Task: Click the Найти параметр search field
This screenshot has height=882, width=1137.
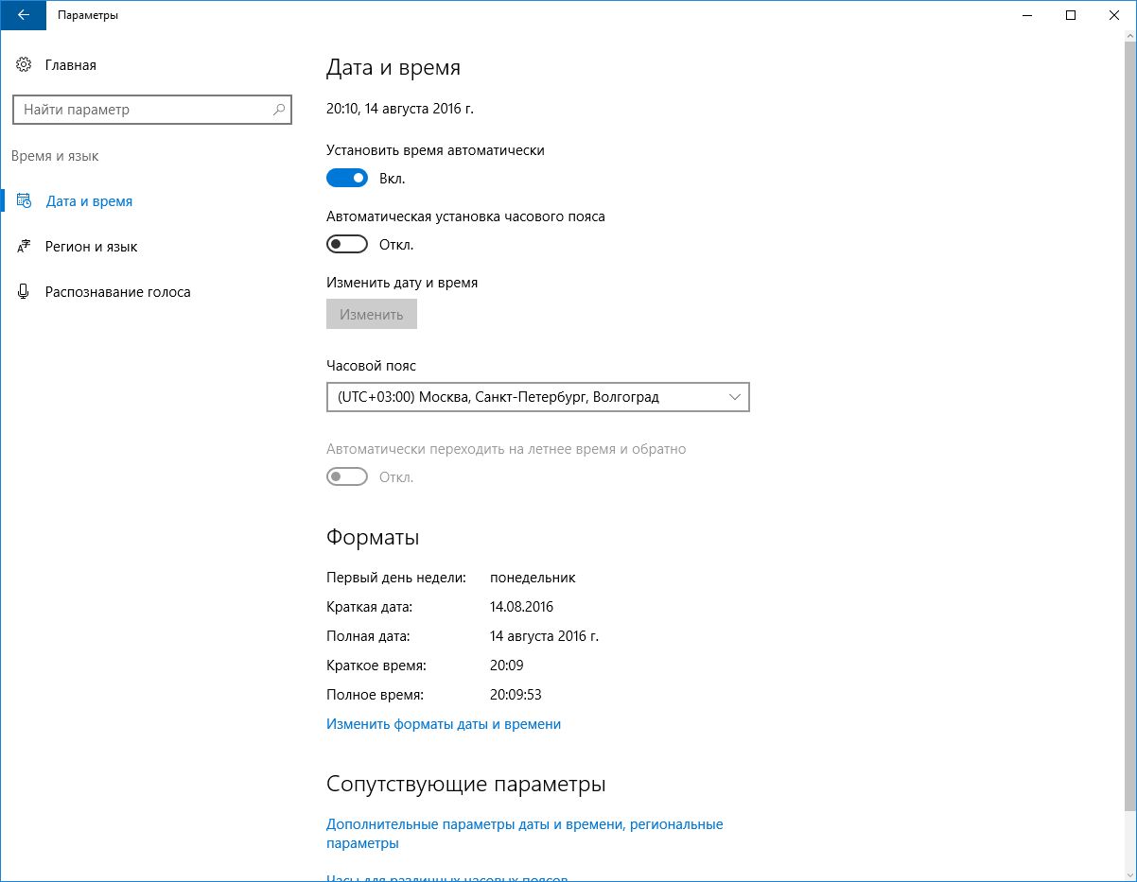Action: pyautogui.click(x=142, y=110)
